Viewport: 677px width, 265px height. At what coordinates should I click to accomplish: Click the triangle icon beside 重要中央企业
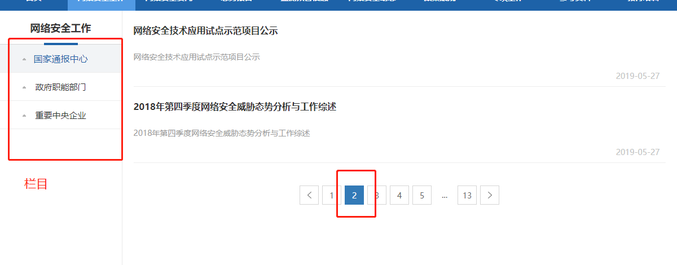(24, 116)
